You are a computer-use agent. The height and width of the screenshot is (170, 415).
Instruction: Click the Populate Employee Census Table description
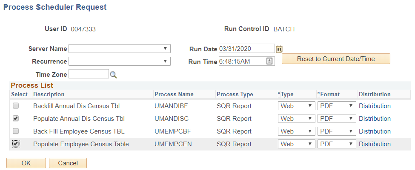(81, 144)
